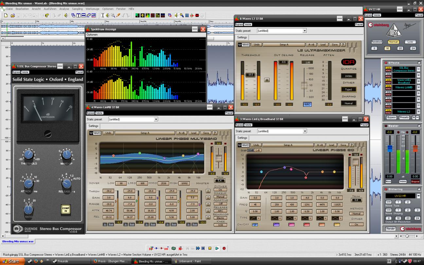The width and height of the screenshot is (424, 265).
Task: Collapse the Effects section in master panel
Action: click(419, 63)
